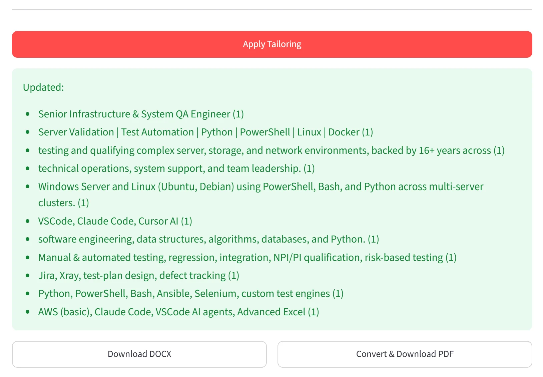This screenshot has height=377, width=543.
Task: Click 'Manual & automated testing, regression' entry
Action: click(x=247, y=258)
